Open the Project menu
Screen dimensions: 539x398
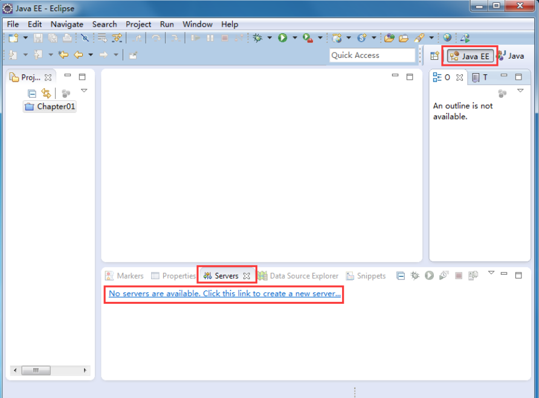coord(138,24)
